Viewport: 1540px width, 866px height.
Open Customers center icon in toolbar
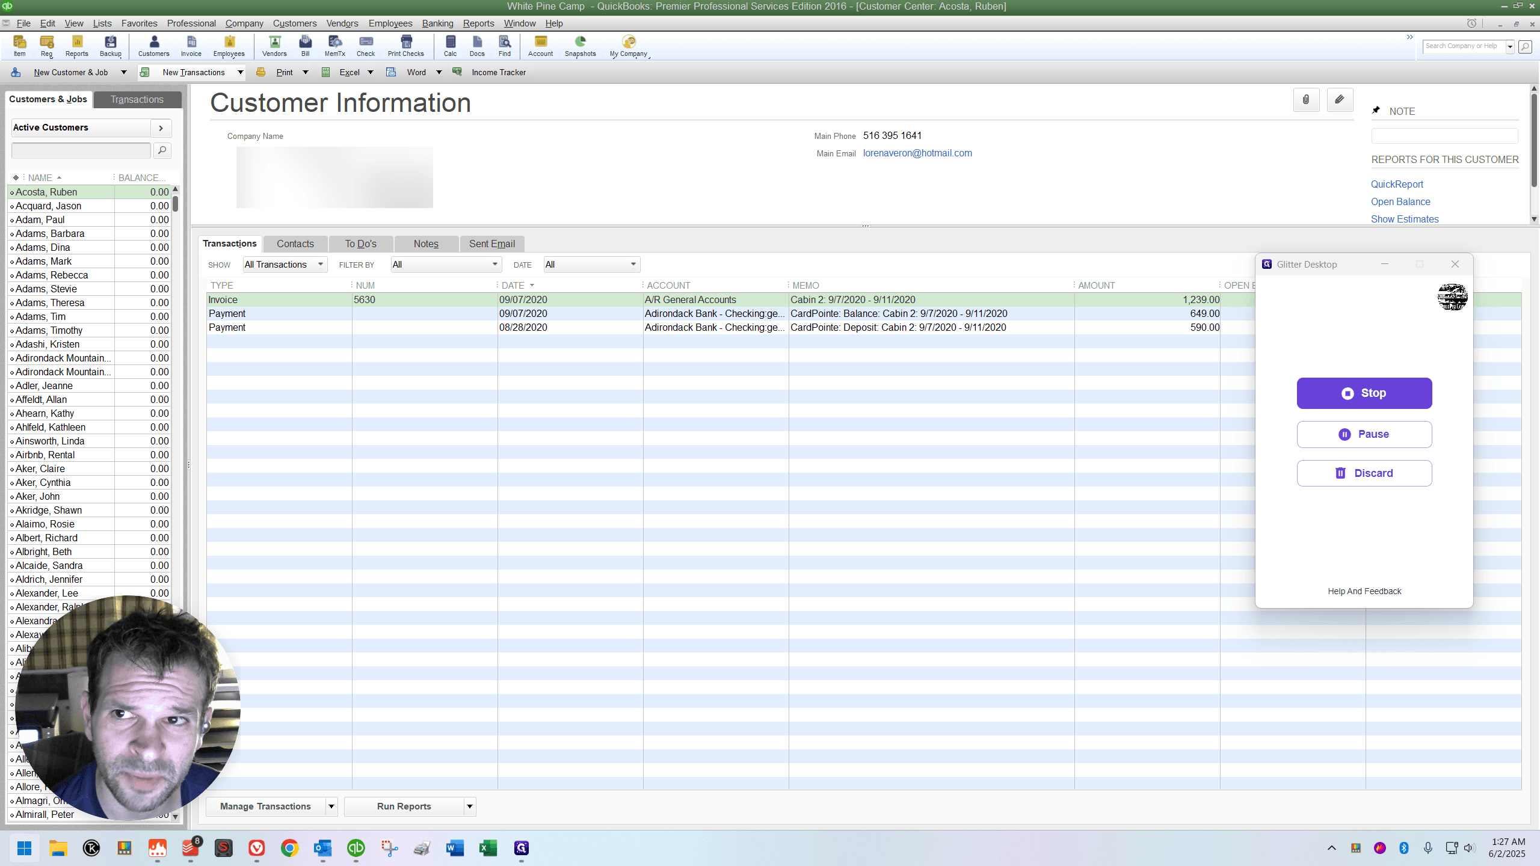[153, 46]
